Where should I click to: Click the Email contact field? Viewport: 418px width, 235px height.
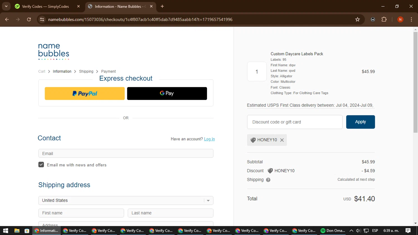point(126,153)
